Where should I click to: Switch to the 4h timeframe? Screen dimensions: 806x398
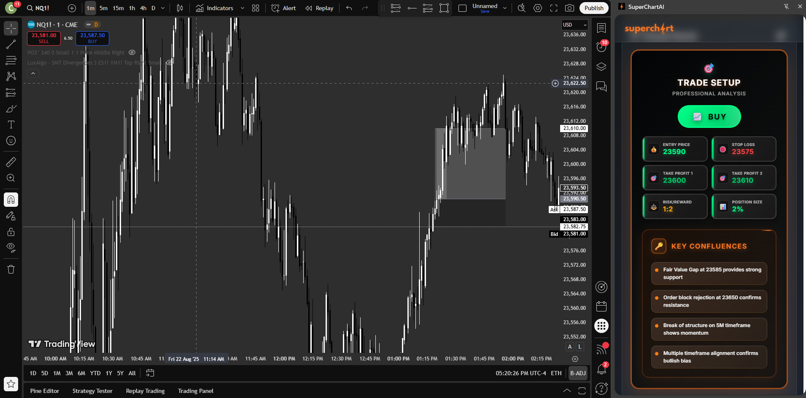(x=143, y=8)
